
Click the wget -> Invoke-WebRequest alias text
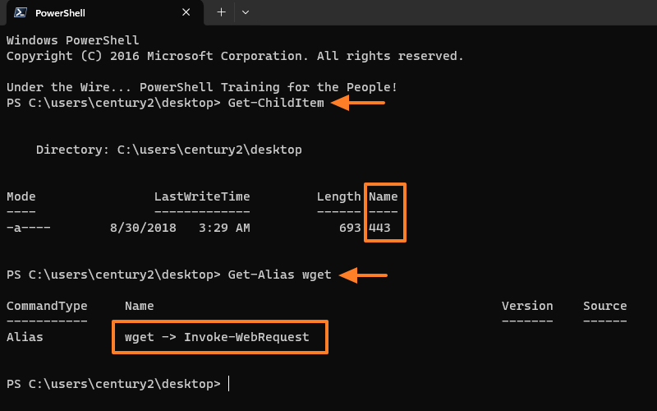pyautogui.click(x=217, y=337)
